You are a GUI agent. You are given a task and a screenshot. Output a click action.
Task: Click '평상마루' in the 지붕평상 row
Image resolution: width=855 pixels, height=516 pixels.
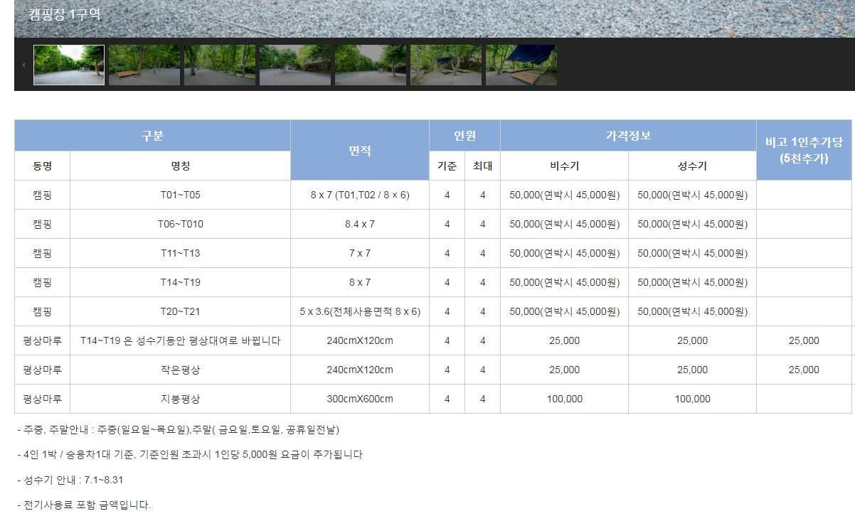click(42, 399)
